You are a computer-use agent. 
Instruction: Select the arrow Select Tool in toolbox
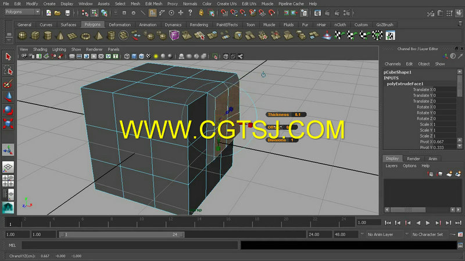(x=8, y=56)
